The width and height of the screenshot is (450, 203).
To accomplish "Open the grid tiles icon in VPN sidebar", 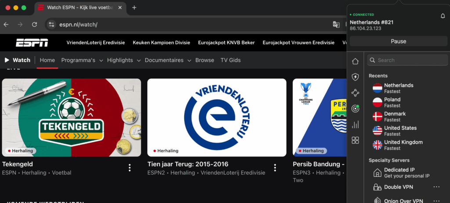I will (x=355, y=140).
